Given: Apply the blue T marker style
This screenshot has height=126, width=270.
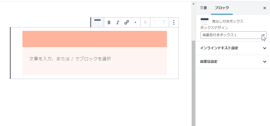Looking at the screenshot, I should (x=164, y=22).
